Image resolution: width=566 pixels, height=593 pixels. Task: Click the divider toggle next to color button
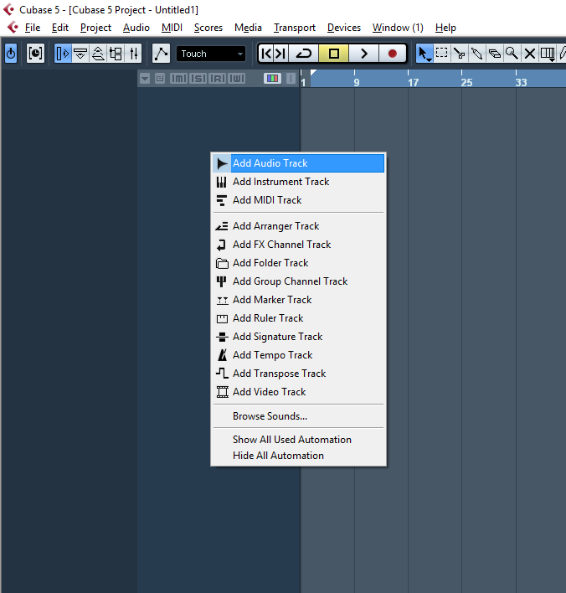[291, 78]
